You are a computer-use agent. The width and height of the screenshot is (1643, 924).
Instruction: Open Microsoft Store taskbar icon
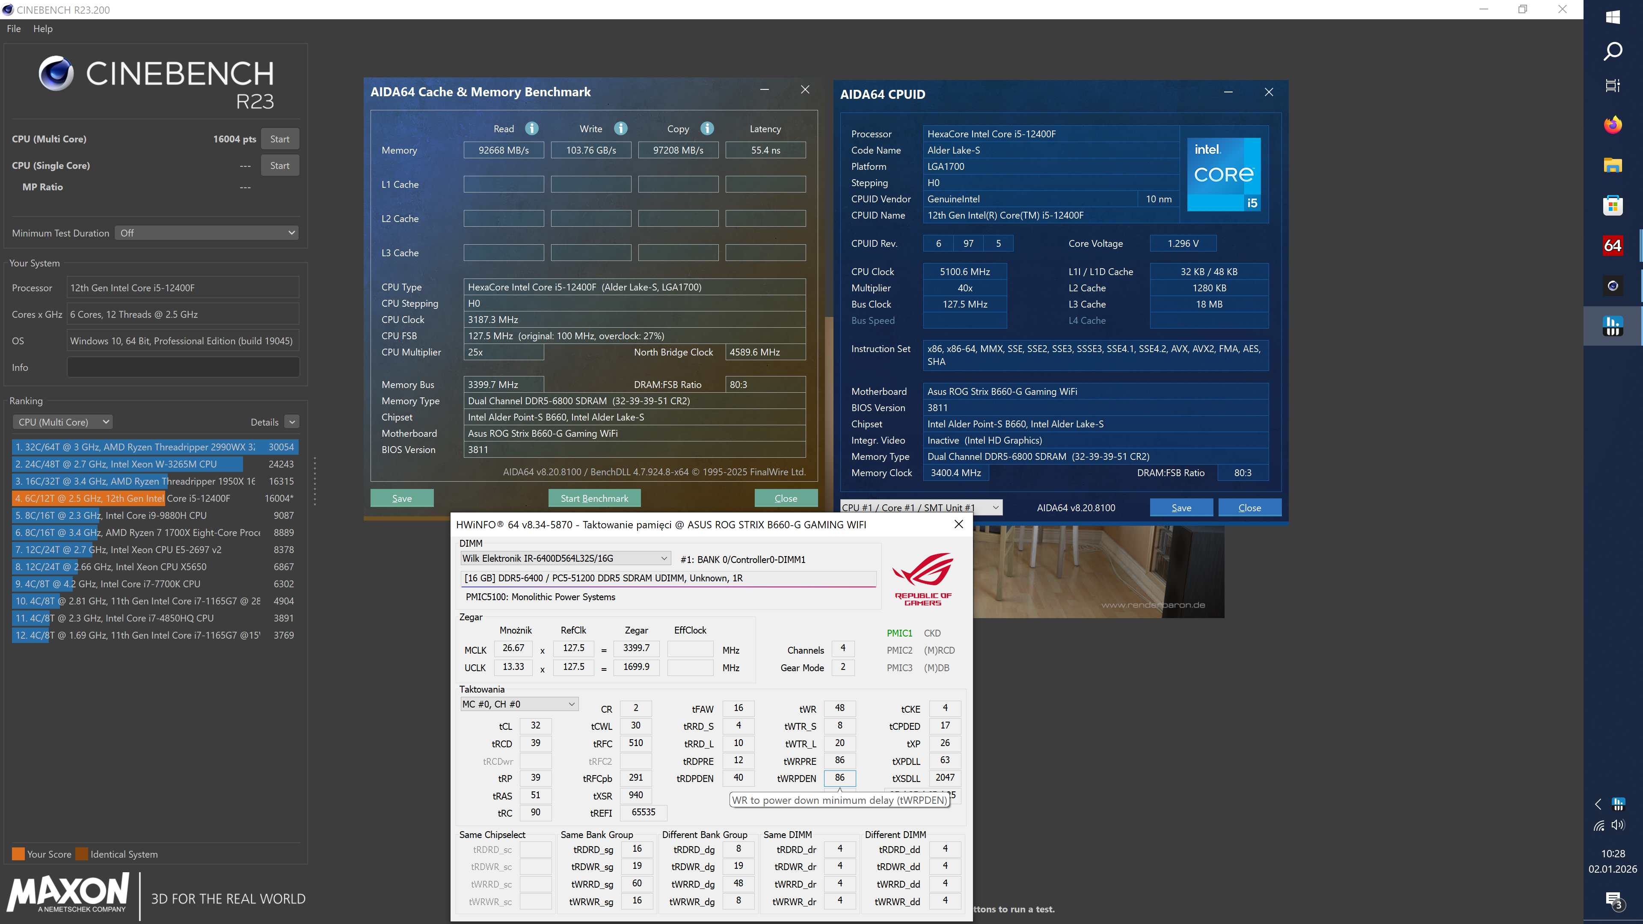[1612, 205]
